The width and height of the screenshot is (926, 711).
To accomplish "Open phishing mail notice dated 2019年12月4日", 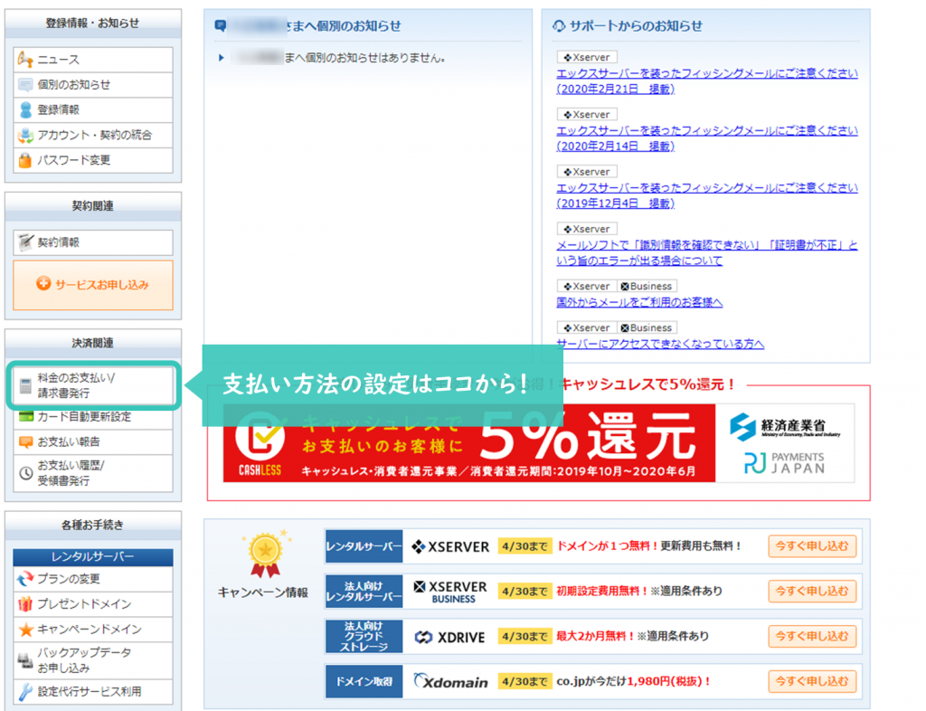I will pyautogui.click(x=707, y=195).
